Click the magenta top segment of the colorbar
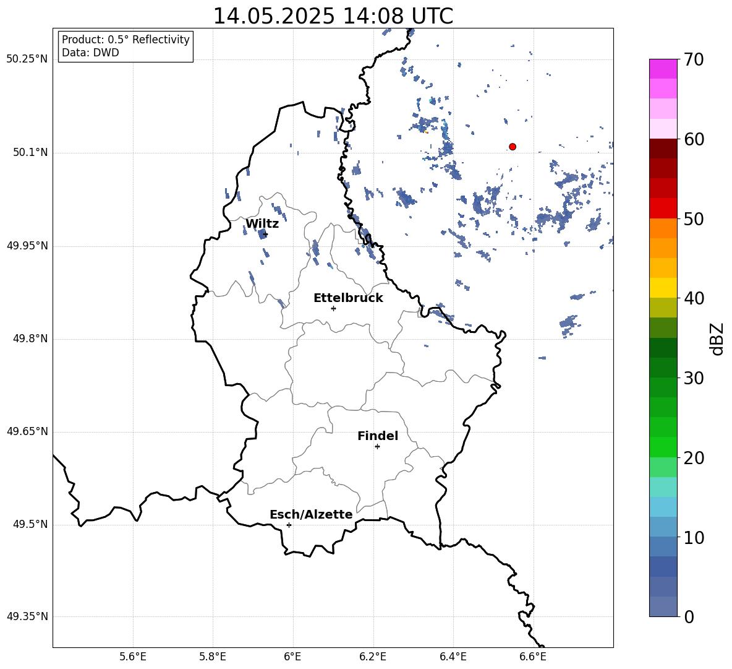 (x=663, y=69)
